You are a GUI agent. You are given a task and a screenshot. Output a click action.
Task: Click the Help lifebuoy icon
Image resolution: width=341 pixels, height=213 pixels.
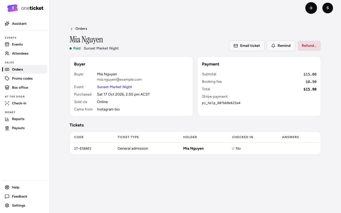[7, 187]
